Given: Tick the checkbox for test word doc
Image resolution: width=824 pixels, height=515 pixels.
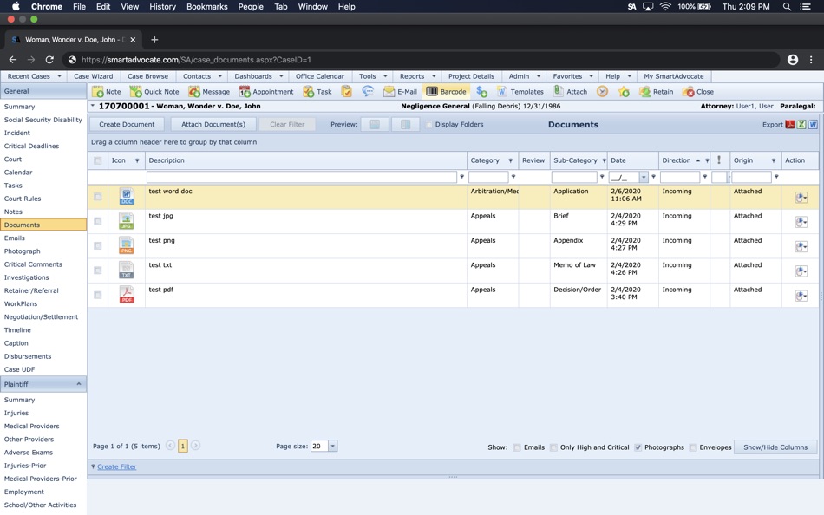Looking at the screenshot, I should [x=98, y=197].
